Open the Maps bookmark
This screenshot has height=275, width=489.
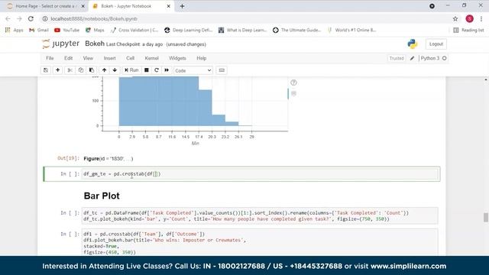pyautogui.click(x=95, y=30)
